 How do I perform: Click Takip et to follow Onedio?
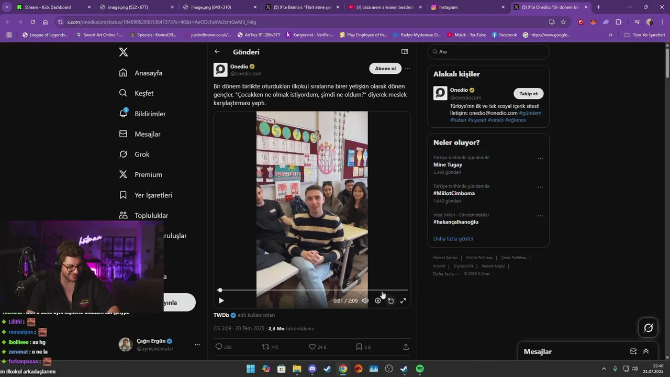click(529, 93)
